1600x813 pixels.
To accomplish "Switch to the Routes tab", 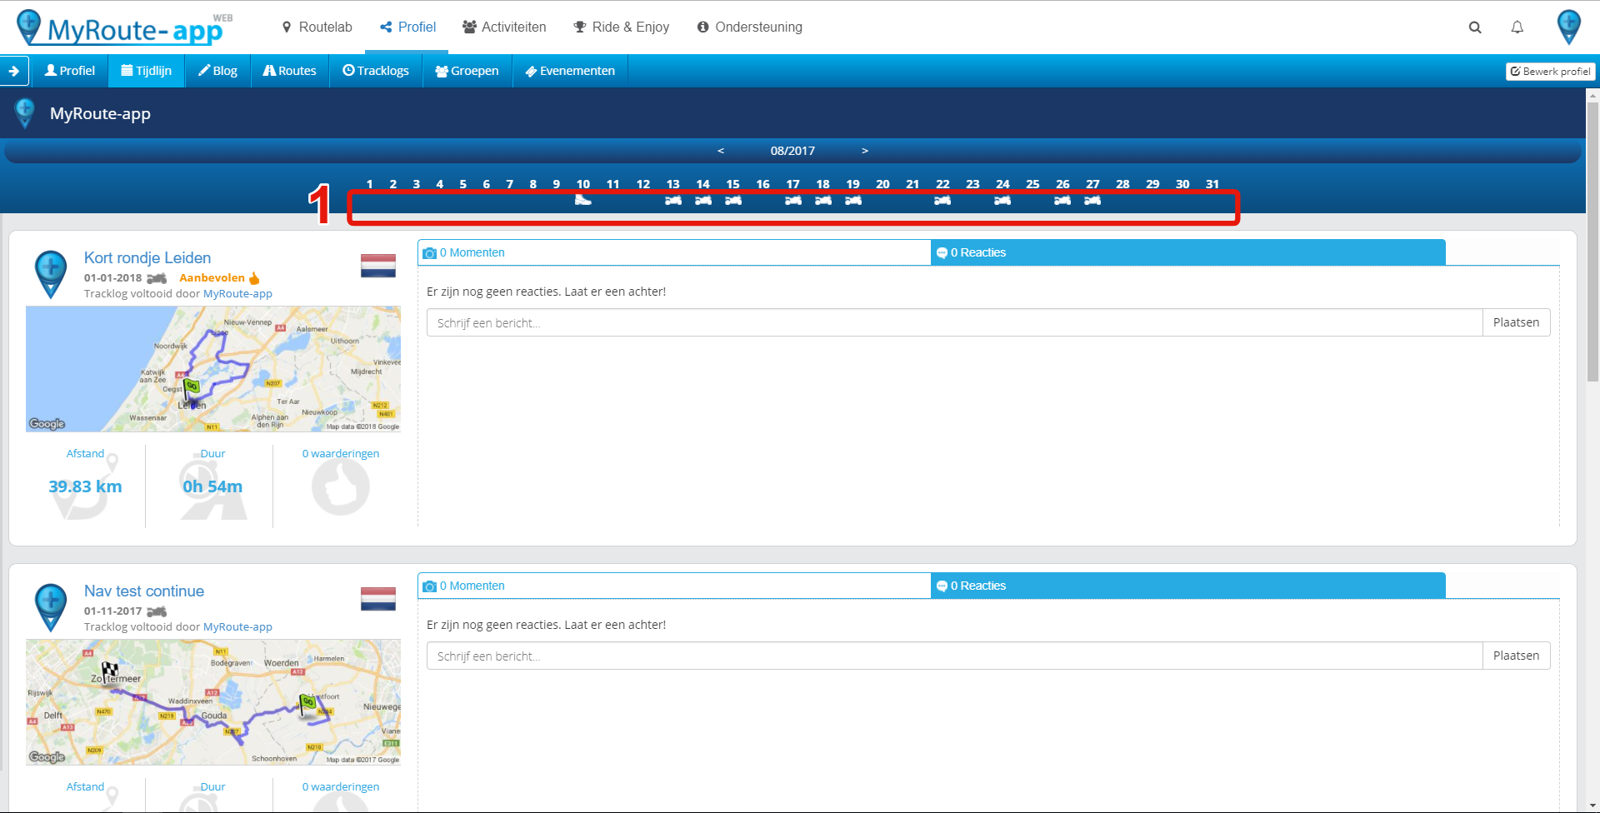I will 290,71.
